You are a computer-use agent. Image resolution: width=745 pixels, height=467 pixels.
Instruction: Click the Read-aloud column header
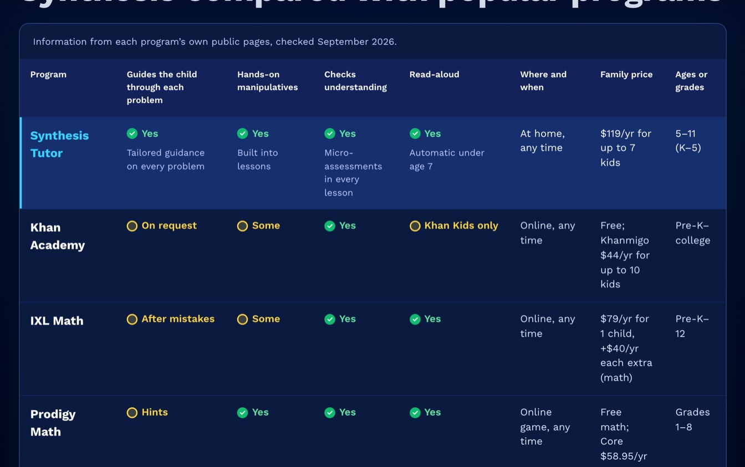pos(434,75)
